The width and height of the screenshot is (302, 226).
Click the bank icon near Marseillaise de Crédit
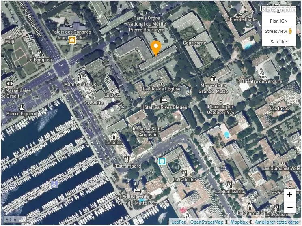(10, 83)
